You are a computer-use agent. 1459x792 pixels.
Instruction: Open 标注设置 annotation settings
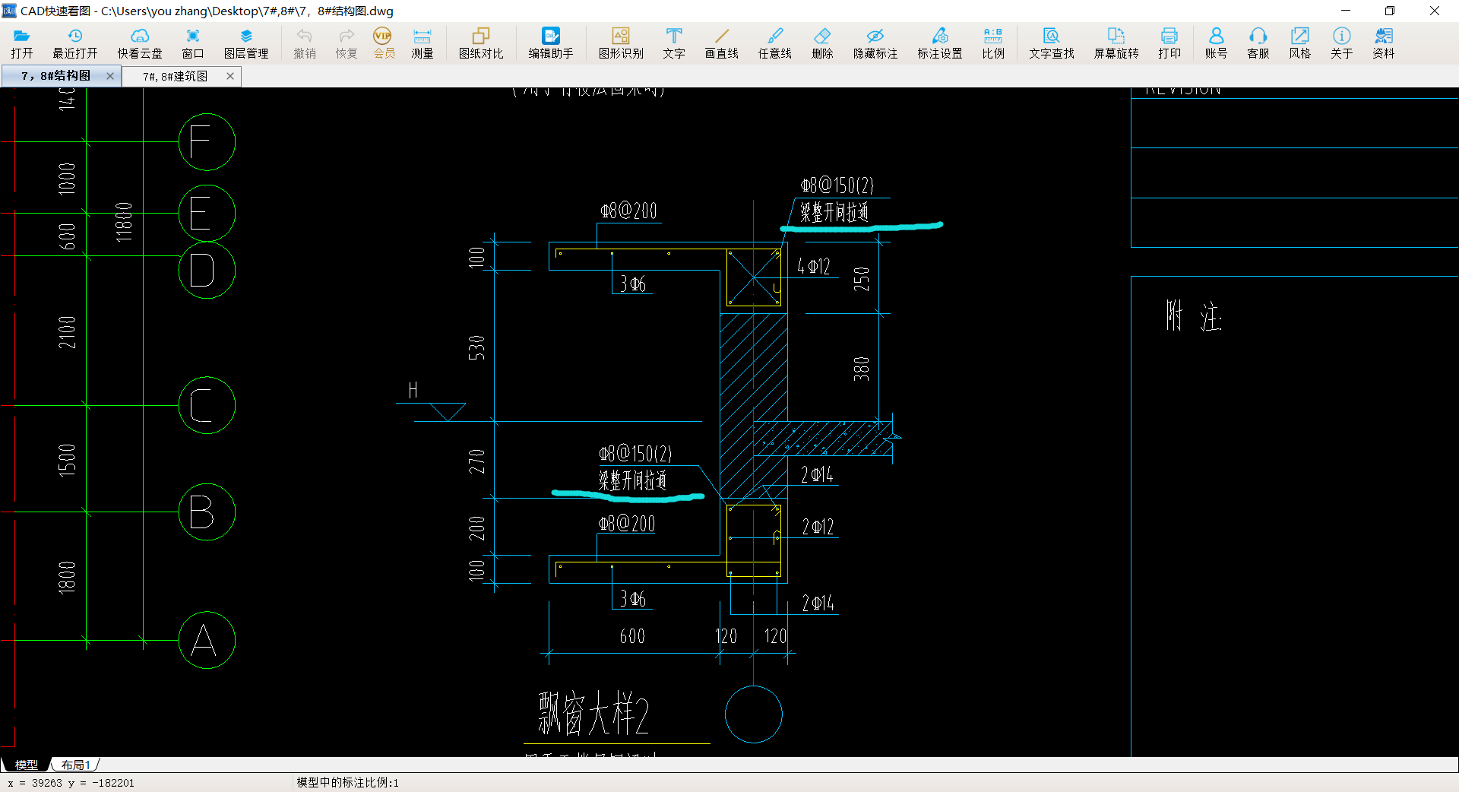coord(940,43)
